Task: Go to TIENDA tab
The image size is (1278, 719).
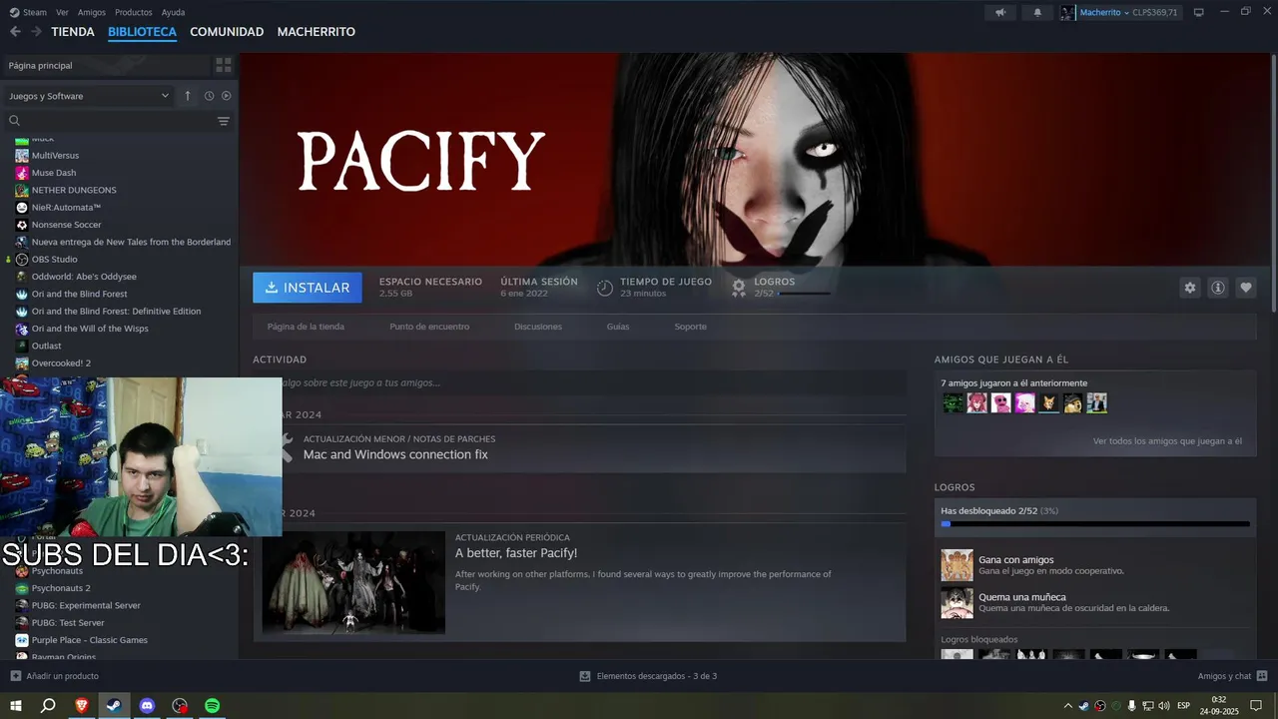Action: pos(73,32)
